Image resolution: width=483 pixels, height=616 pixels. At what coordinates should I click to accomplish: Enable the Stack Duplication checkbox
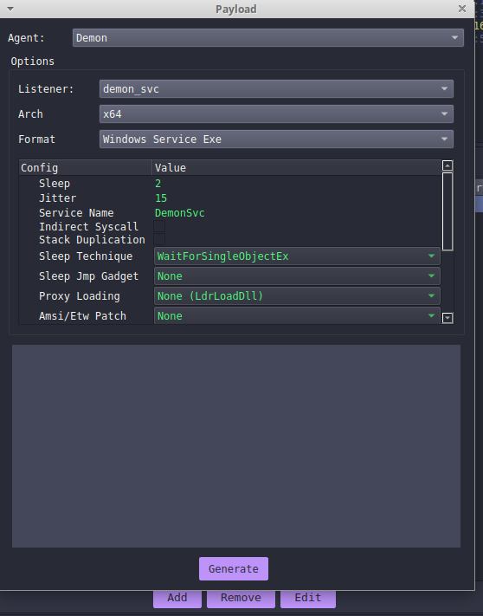tap(159, 239)
